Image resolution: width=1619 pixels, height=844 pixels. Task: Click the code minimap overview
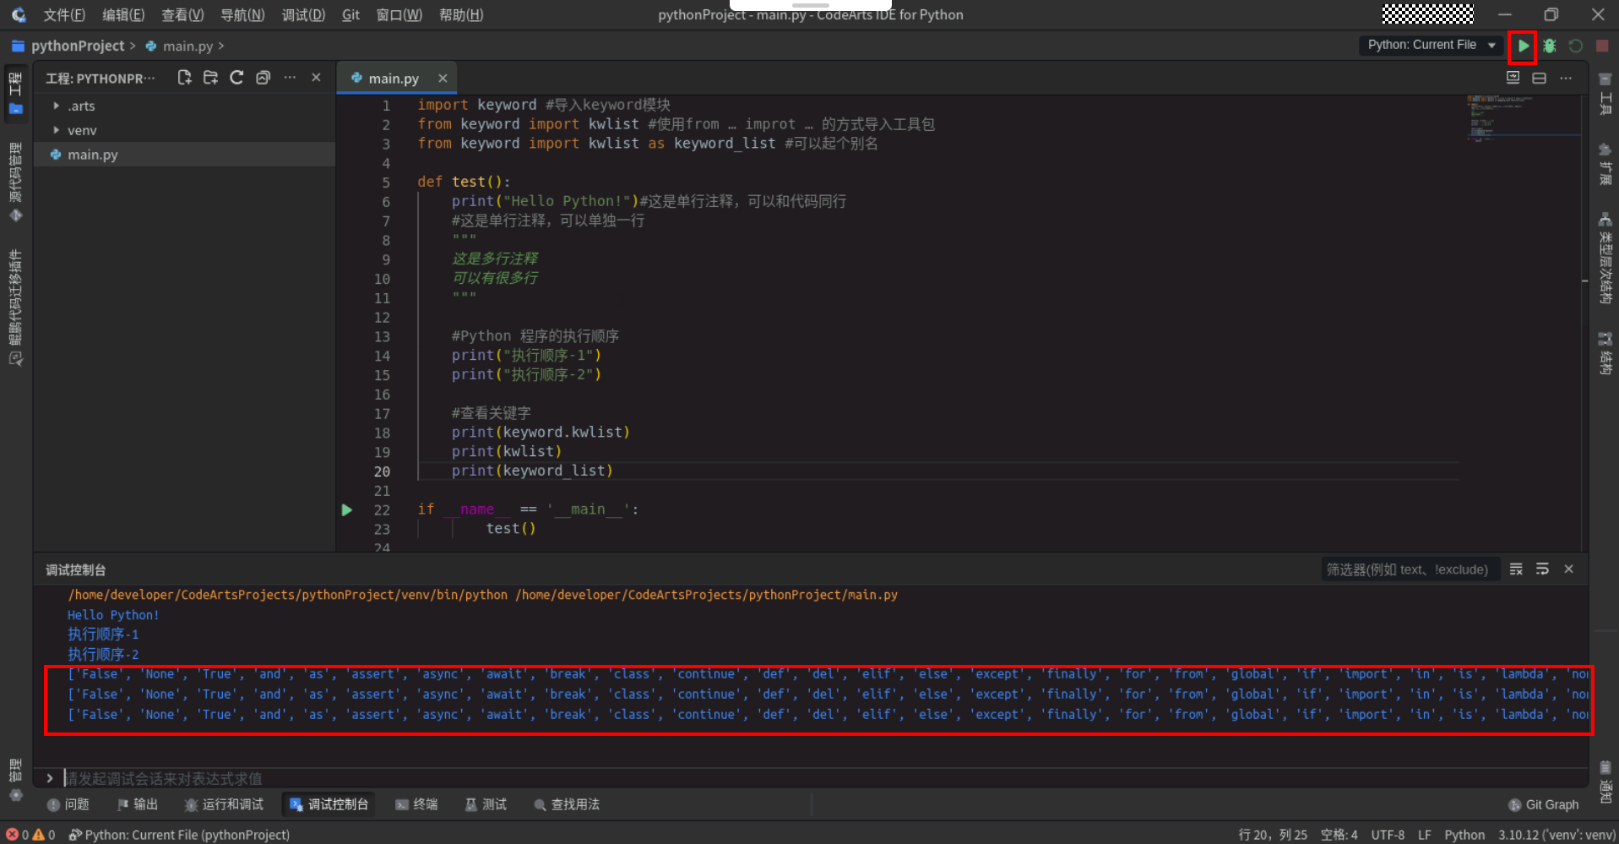pos(1523,118)
